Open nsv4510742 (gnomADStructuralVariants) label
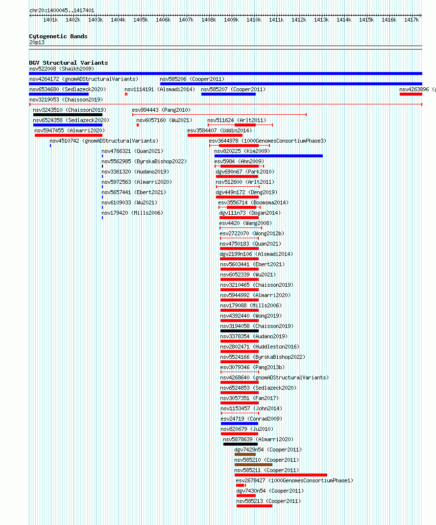This screenshot has height=525, width=436. [104, 141]
